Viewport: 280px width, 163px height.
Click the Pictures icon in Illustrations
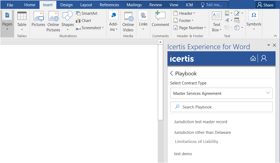(x=38, y=20)
